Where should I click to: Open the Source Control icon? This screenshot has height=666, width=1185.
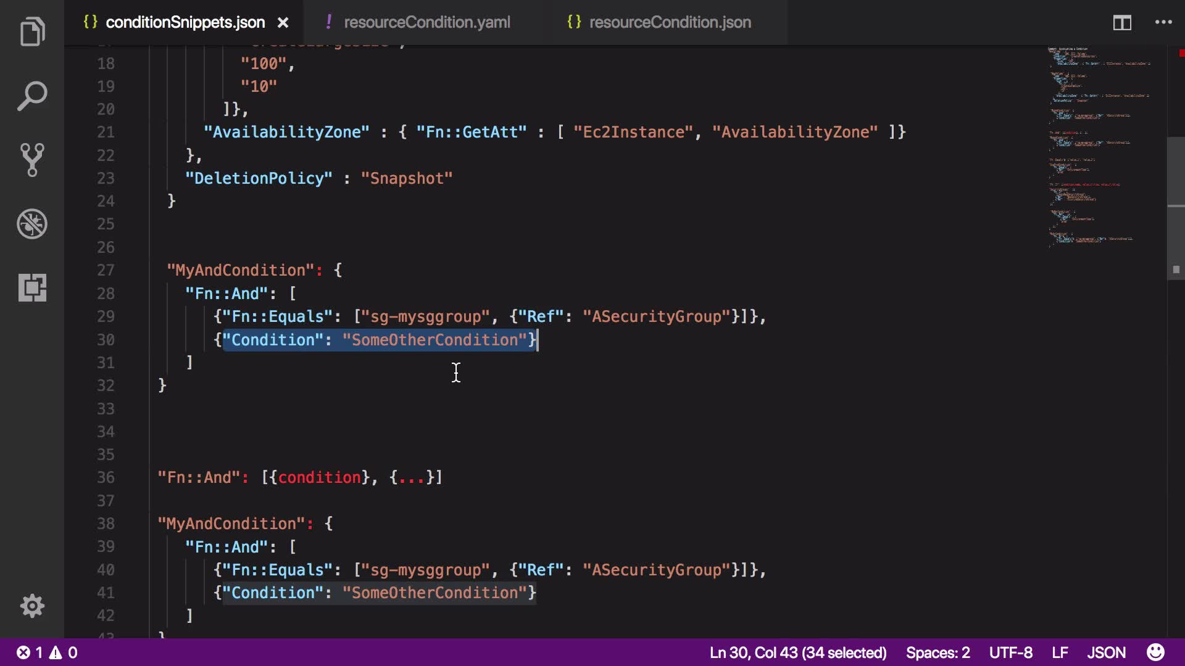[32, 160]
